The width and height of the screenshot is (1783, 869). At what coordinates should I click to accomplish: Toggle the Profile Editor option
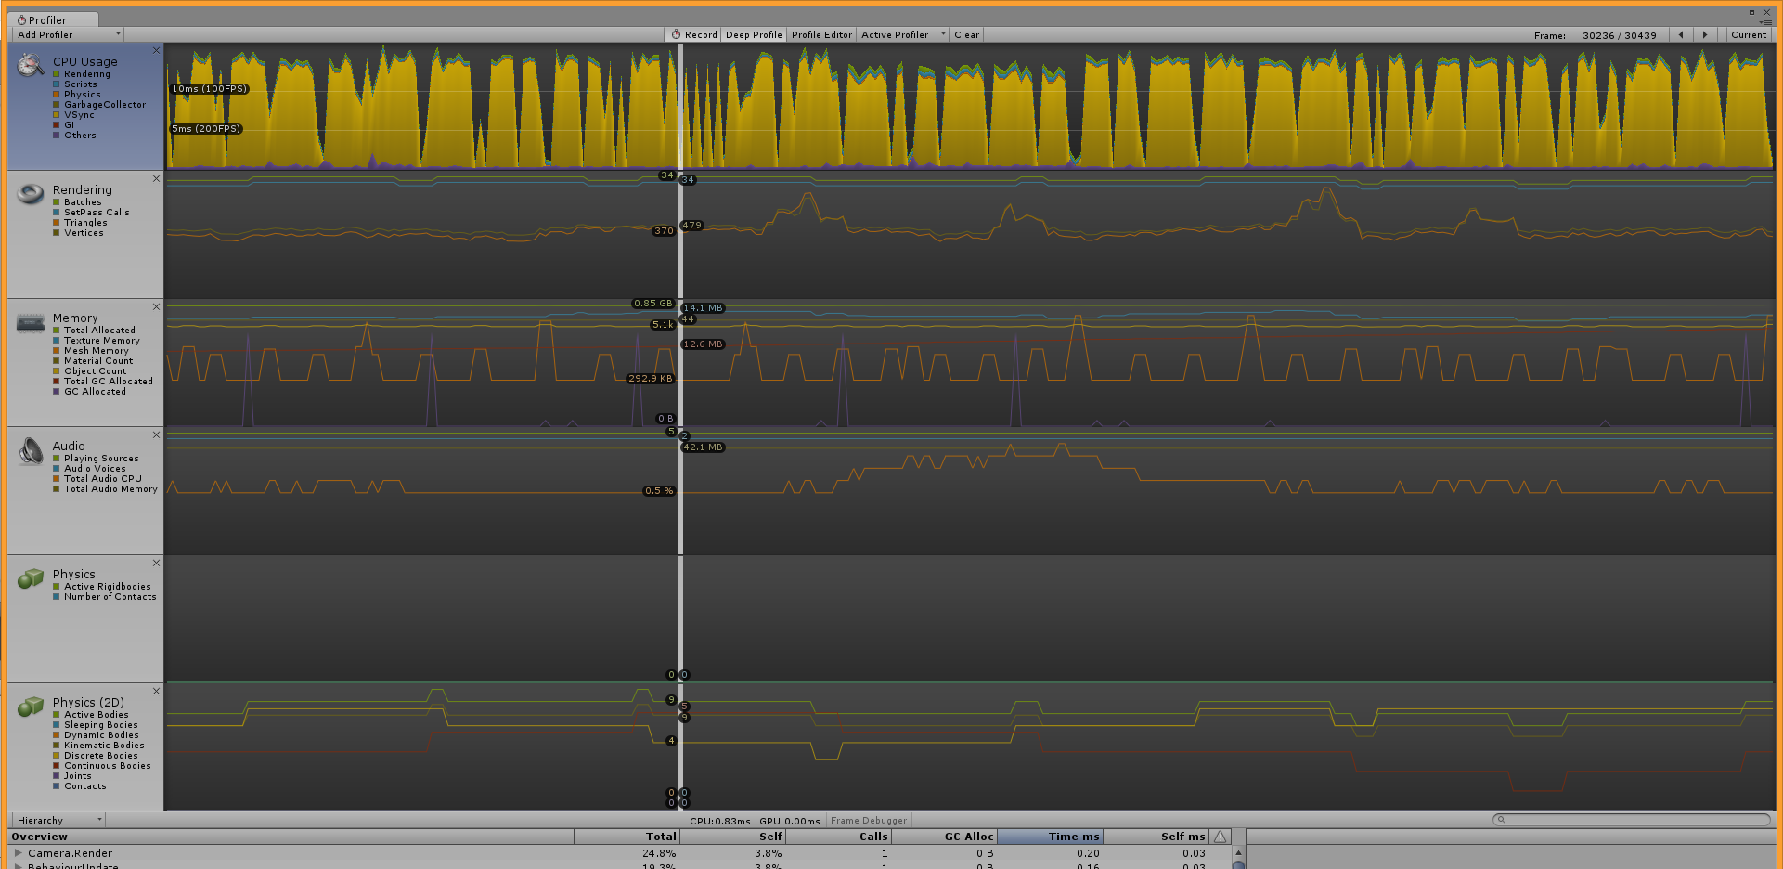point(820,35)
